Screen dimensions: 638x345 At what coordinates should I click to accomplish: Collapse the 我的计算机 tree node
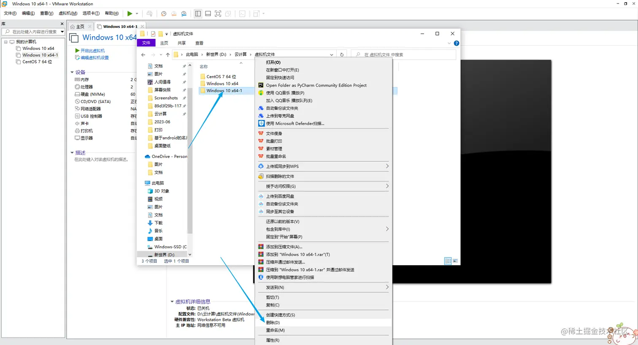coord(6,42)
